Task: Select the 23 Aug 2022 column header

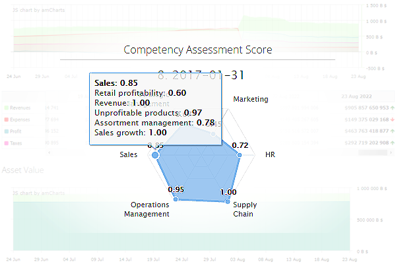Action: [x=356, y=96]
